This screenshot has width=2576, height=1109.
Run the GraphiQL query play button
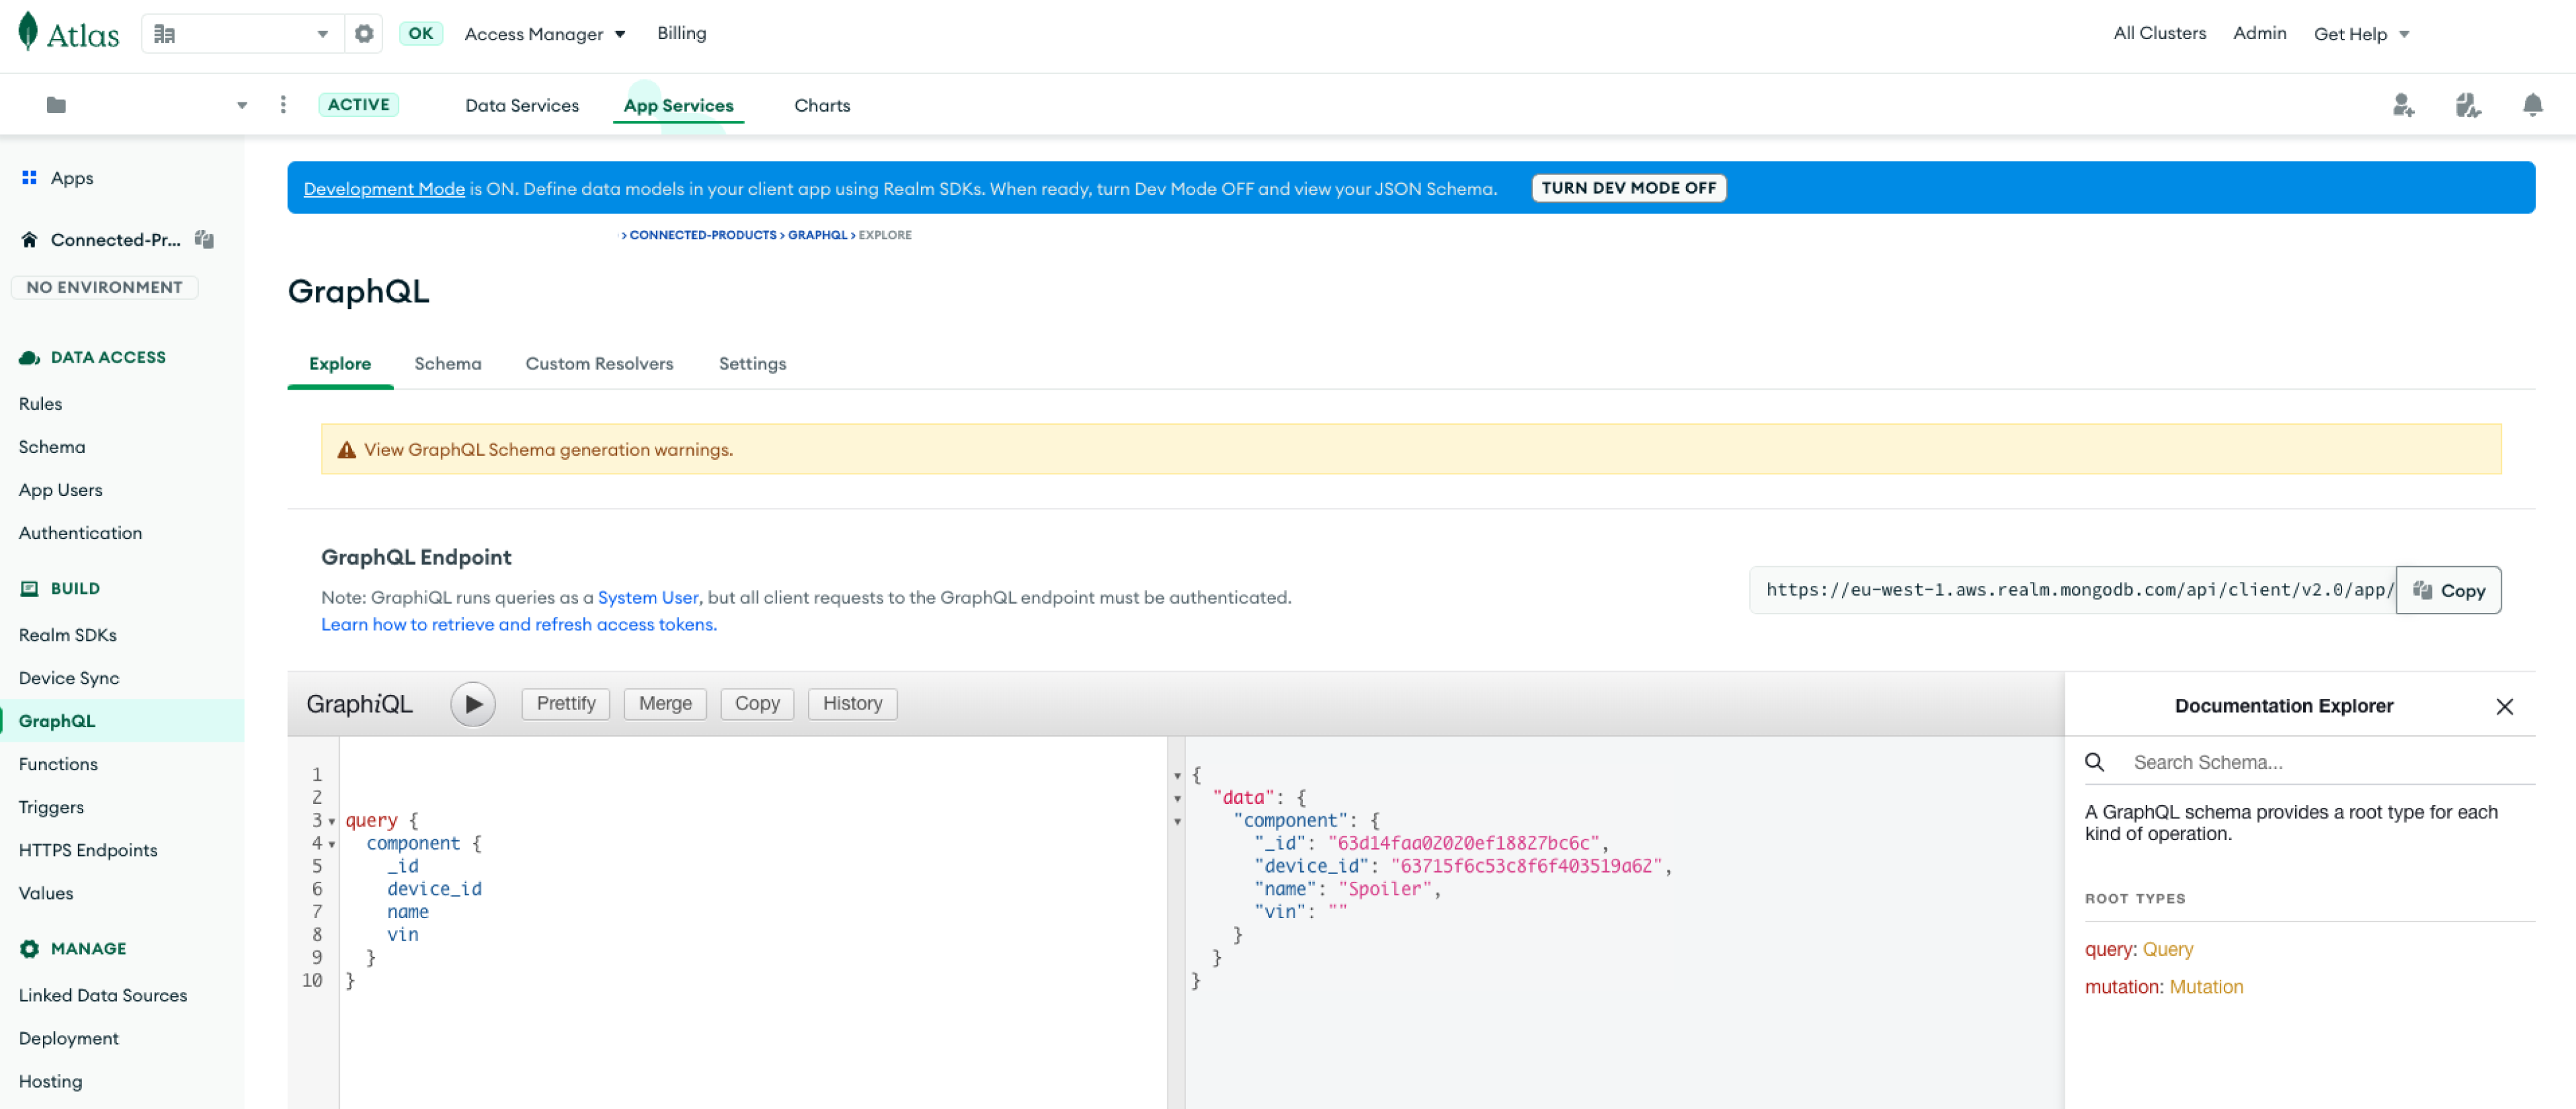pyautogui.click(x=473, y=704)
